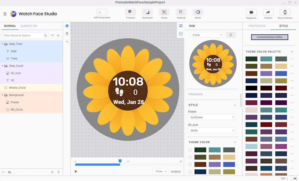299x181 pixels.
Task: Open the Flower style dropdown
Action: [x=212, y=117]
